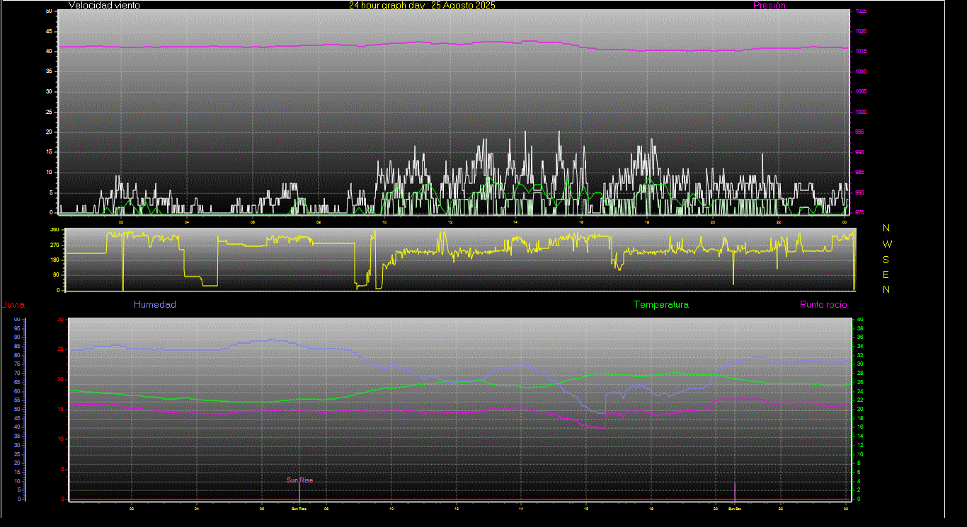Click the '32' temperature axis value

point(860,356)
